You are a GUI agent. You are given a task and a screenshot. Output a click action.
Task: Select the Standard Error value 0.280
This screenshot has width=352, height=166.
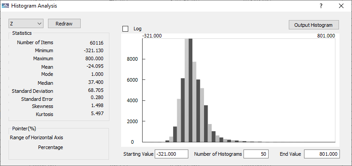(97, 97)
